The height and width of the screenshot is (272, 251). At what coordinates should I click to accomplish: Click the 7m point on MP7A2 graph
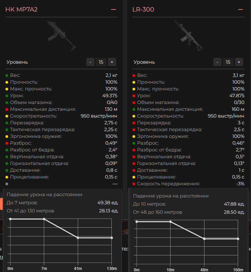tap(44, 219)
